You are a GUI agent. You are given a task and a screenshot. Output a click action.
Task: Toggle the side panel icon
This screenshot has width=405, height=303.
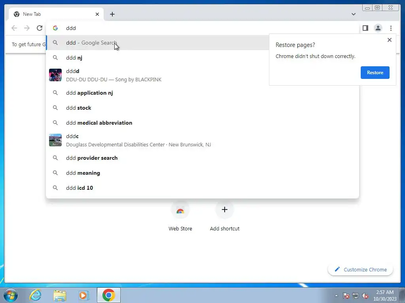pyautogui.click(x=365, y=28)
